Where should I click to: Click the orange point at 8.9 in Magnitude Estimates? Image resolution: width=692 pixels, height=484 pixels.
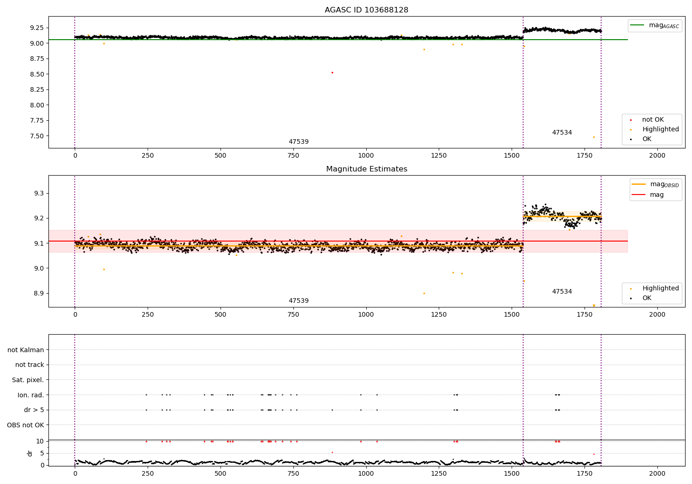pyautogui.click(x=424, y=293)
